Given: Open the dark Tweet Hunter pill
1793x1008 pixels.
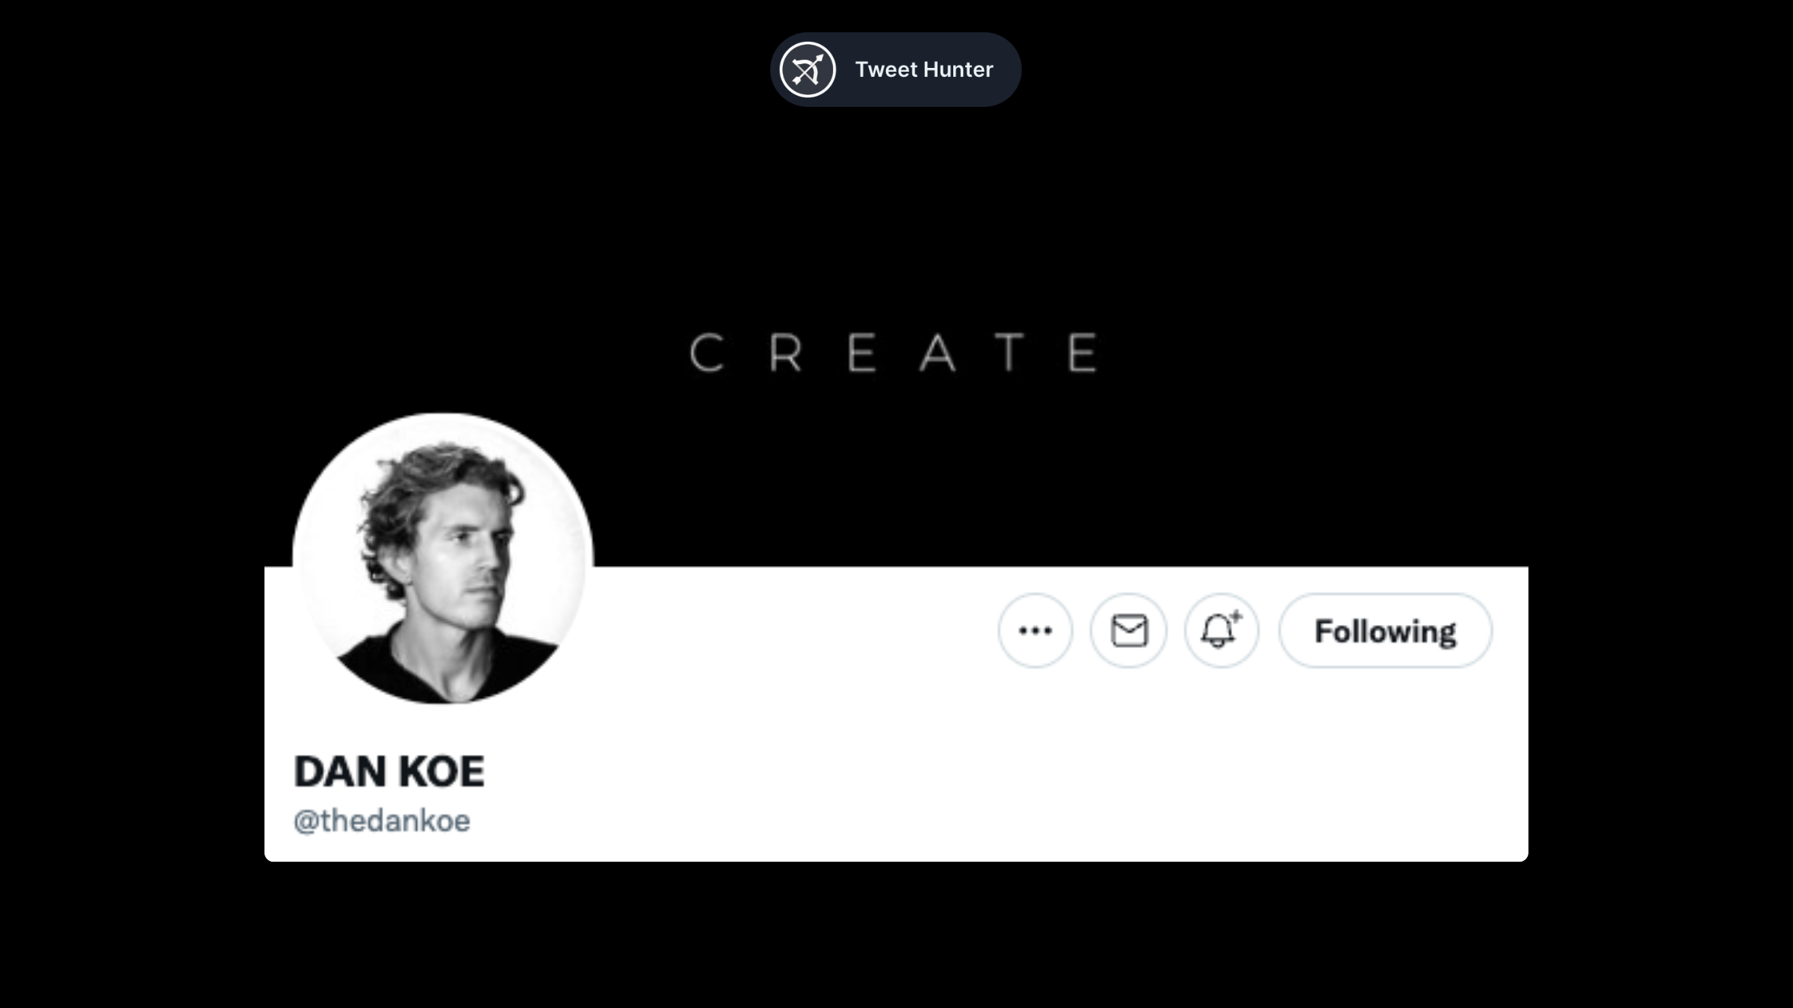Looking at the screenshot, I should 895,69.
